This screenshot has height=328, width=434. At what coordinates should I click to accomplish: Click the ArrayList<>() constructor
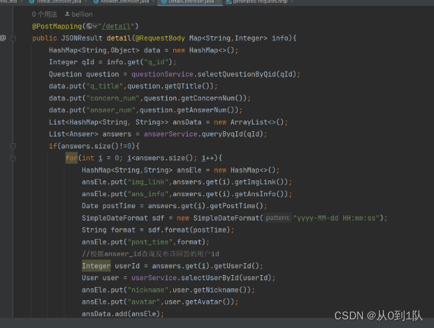pyautogui.click(x=257, y=122)
